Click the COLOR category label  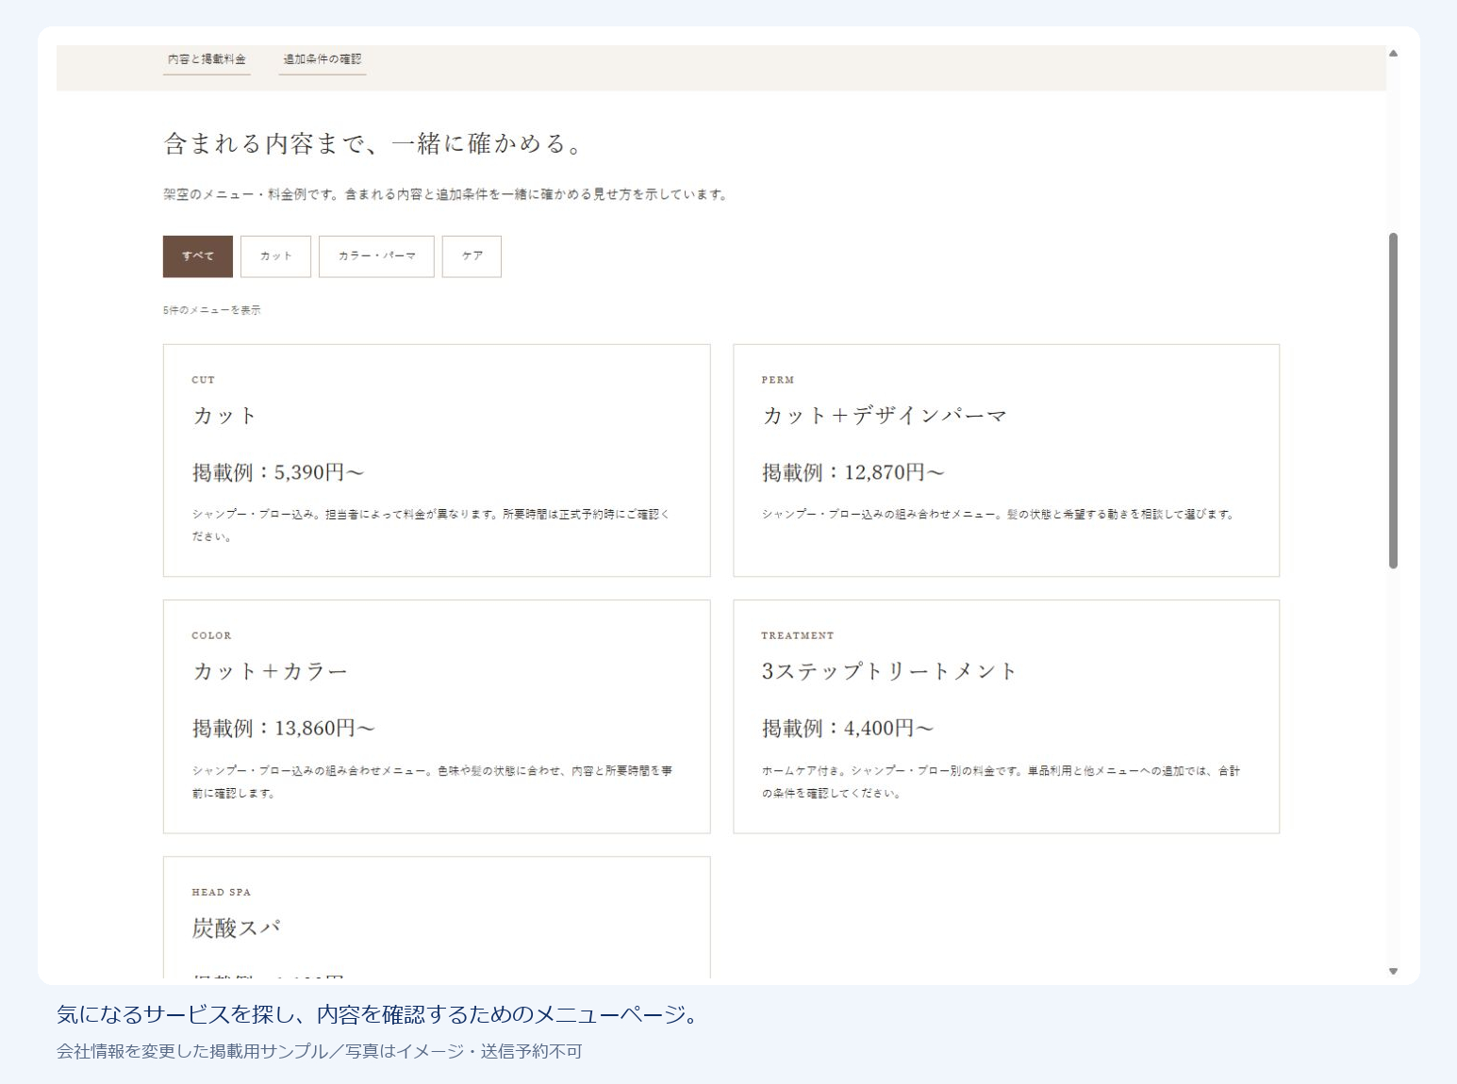tap(211, 635)
